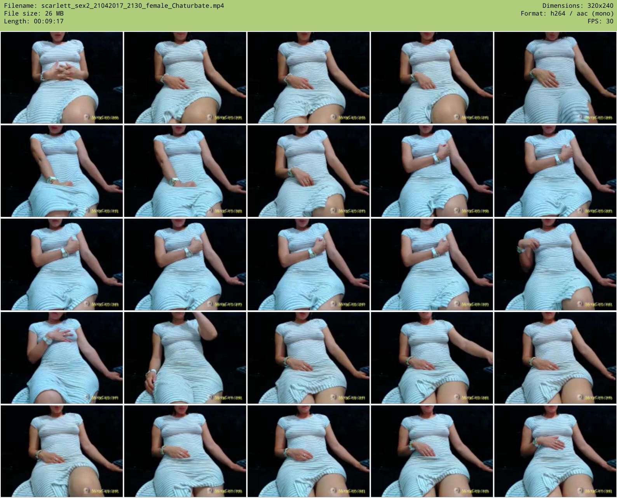Select the third thumbnail in the bottom row
617x498 pixels.
pyautogui.click(x=308, y=451)
